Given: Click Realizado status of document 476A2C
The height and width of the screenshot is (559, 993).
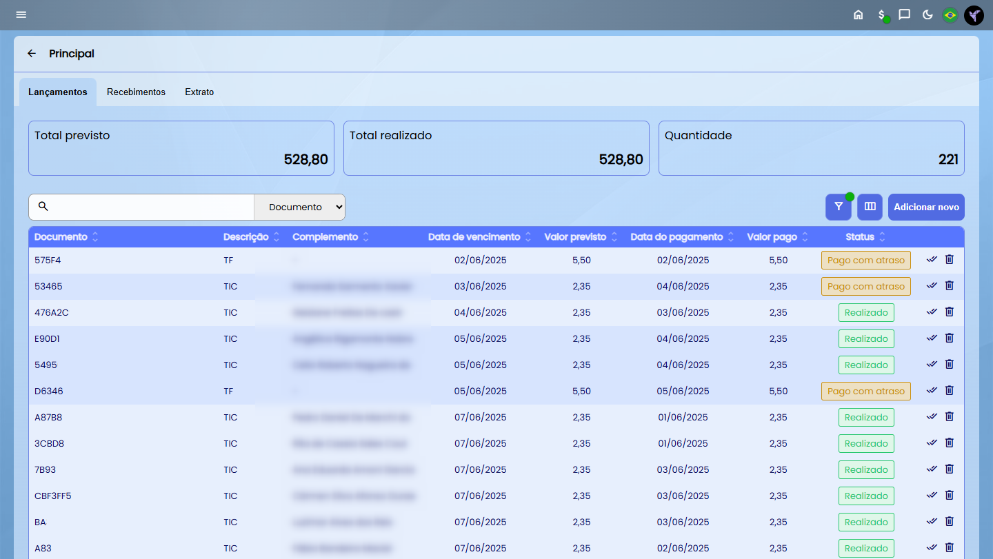Looking at the screenshot, I should point(866,312).
